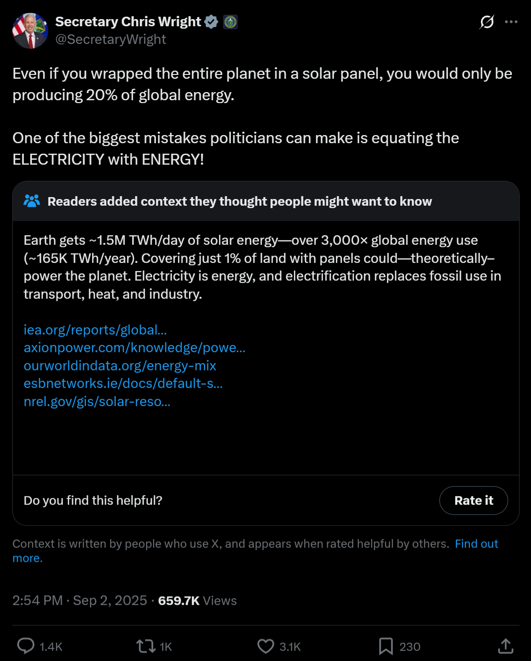Repost using the retweet icon
Screen dimensions: 531x661
(146, 646)
